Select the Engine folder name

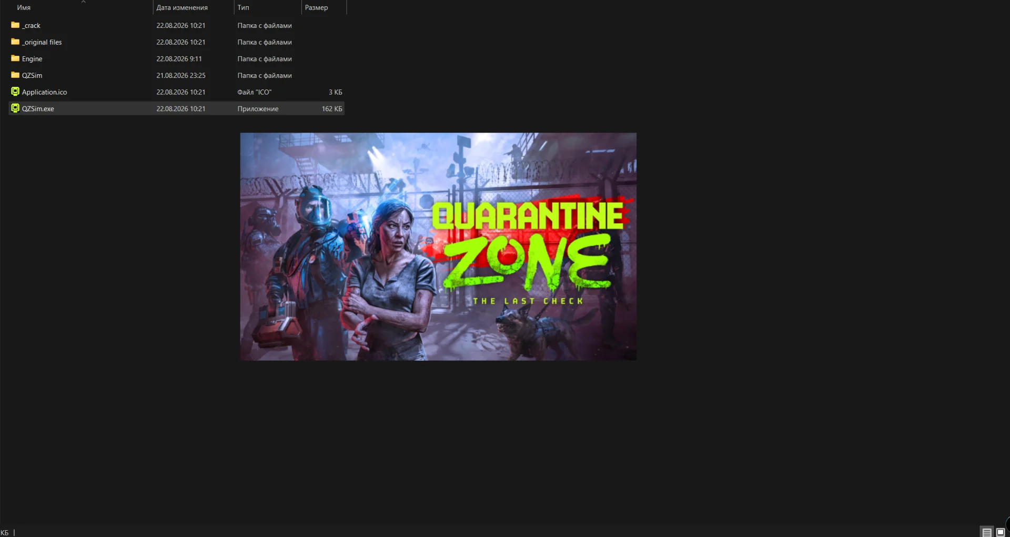point(32,59)
